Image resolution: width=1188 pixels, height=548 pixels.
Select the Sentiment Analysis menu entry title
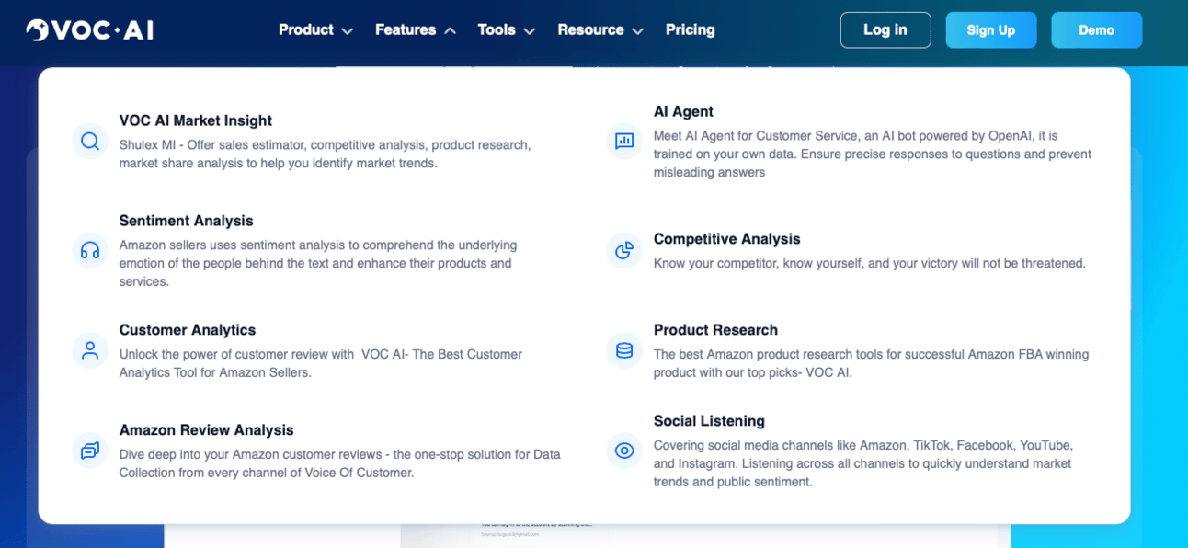pos(186,221)
